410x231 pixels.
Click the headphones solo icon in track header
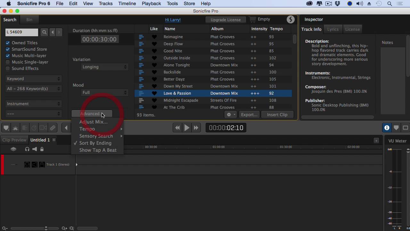27,149
